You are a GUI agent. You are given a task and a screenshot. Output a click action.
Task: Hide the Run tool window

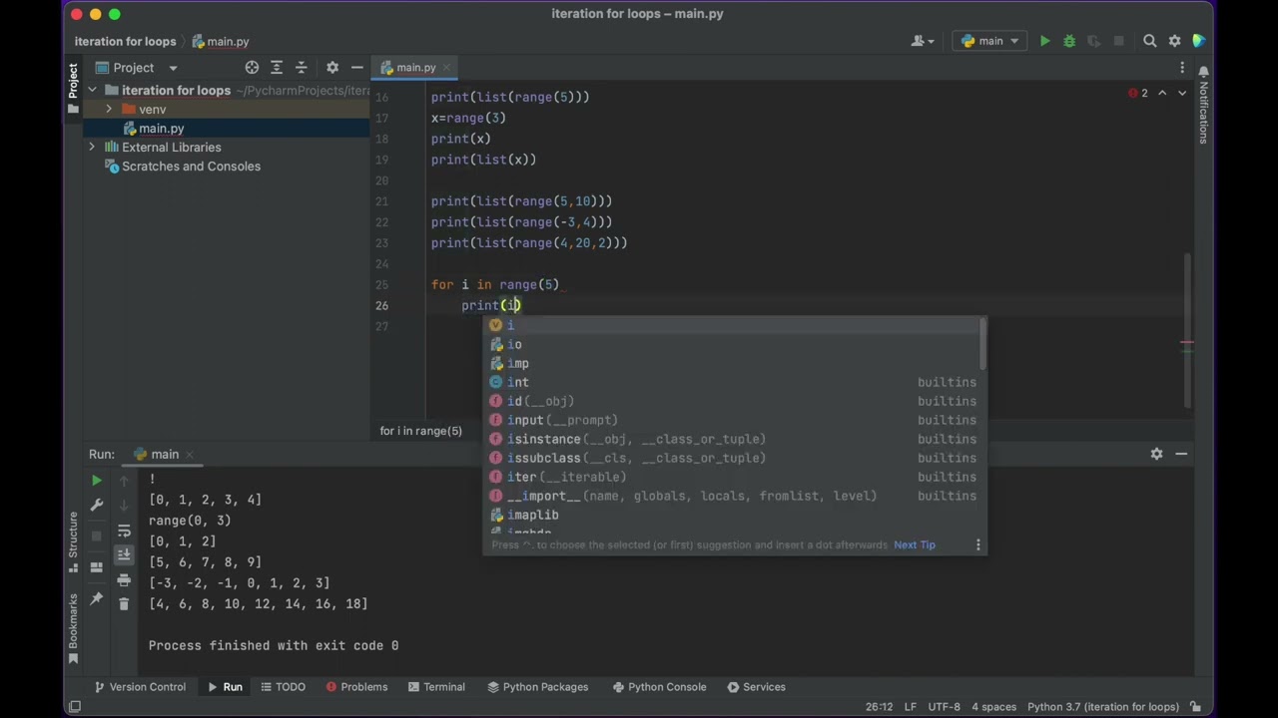click(1181, 454)
